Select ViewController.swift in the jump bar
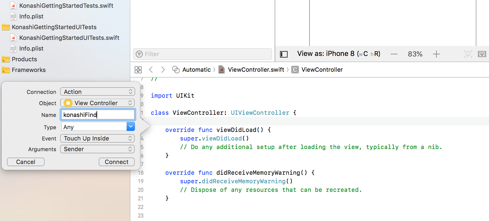 coord(256,70)
